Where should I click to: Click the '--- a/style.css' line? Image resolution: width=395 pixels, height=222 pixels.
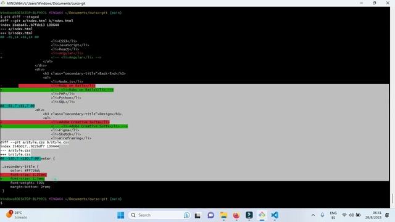point(15,150)
